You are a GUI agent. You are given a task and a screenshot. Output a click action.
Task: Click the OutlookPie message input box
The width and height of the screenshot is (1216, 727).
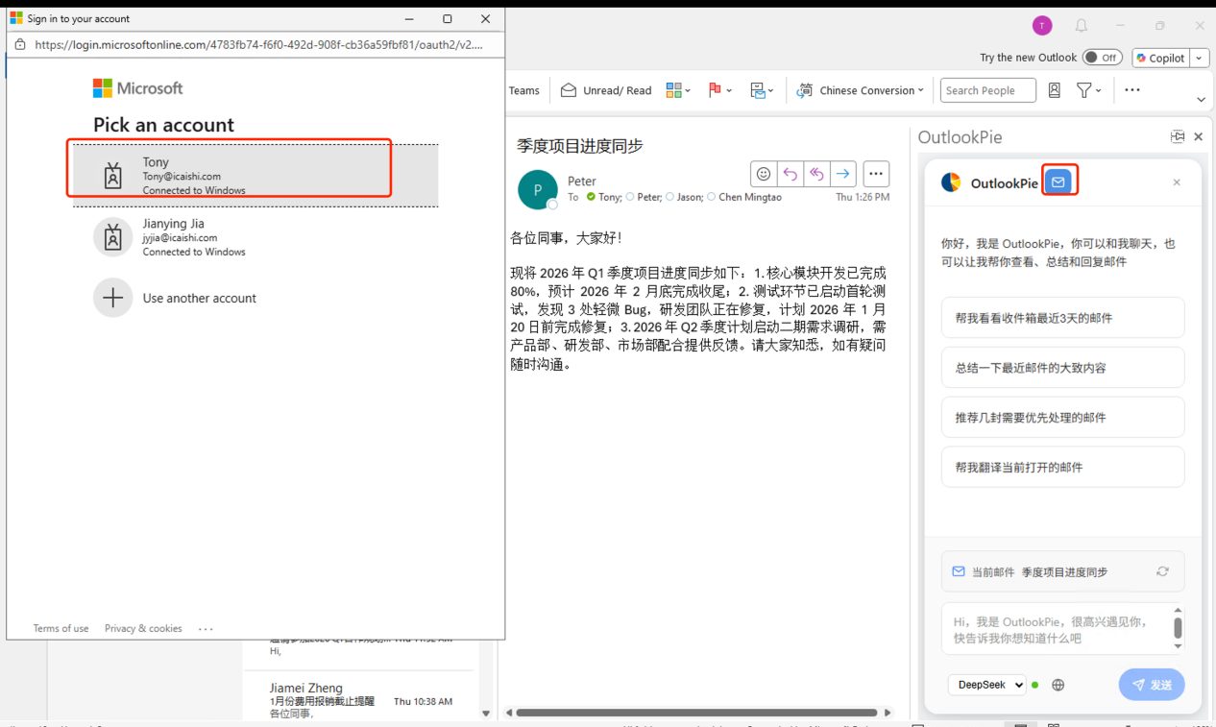[x=1057, y=629]
